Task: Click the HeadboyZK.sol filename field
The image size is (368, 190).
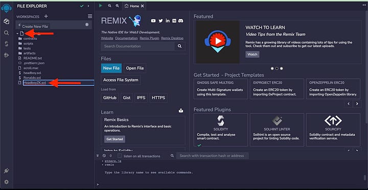Action: [x=58, y=83]
